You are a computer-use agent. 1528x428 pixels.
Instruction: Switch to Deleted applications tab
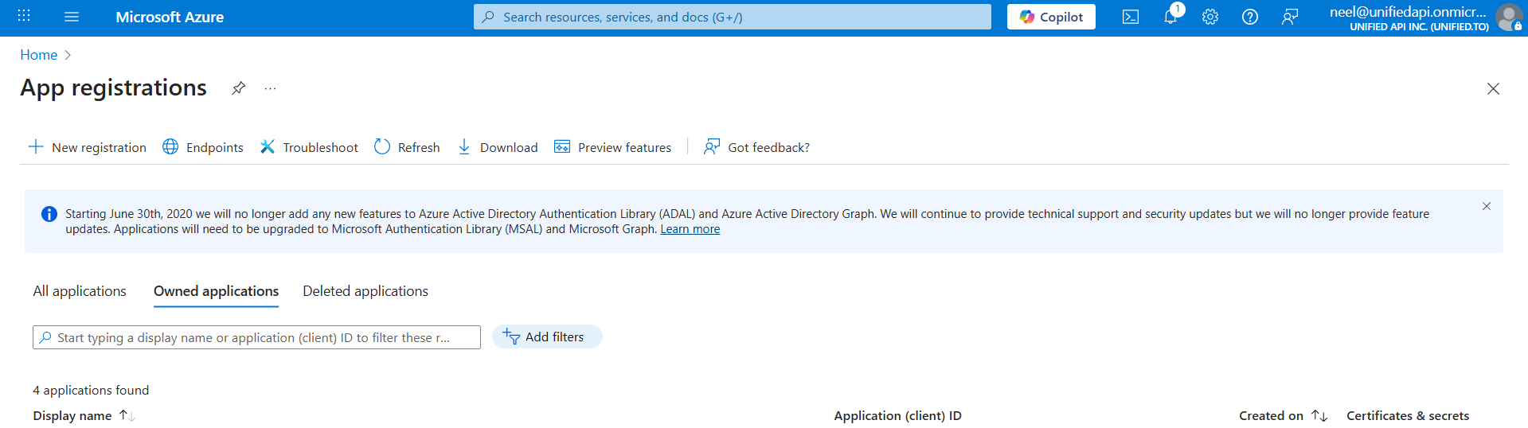365,291
